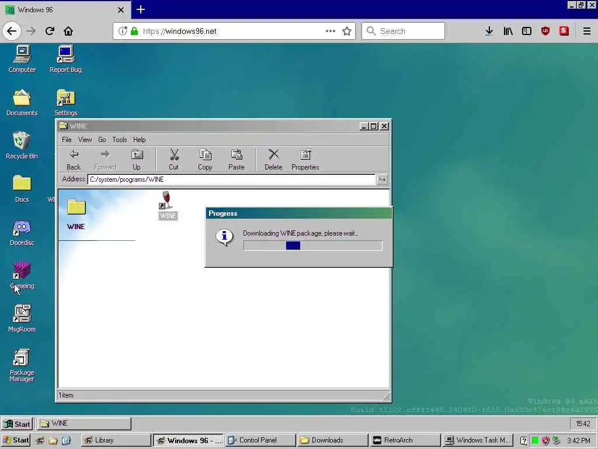Click the site information icon in URL bar

pos(123,31)
